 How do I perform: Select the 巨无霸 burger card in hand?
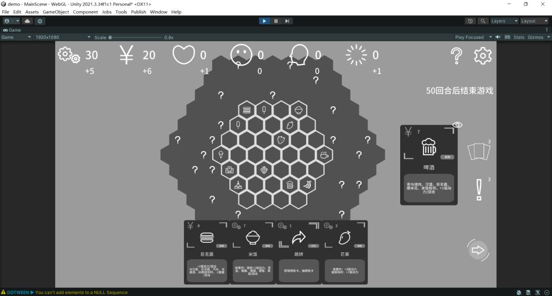pos(206,252)
